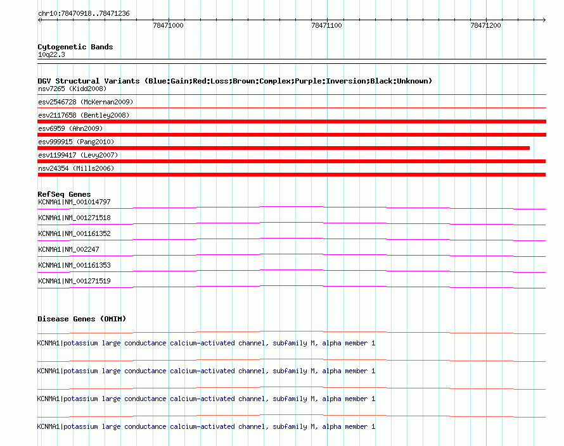The image size is (564, 446).
Task: Click the magenta gene line for NM_001161352
Action: tap(292, 238)
